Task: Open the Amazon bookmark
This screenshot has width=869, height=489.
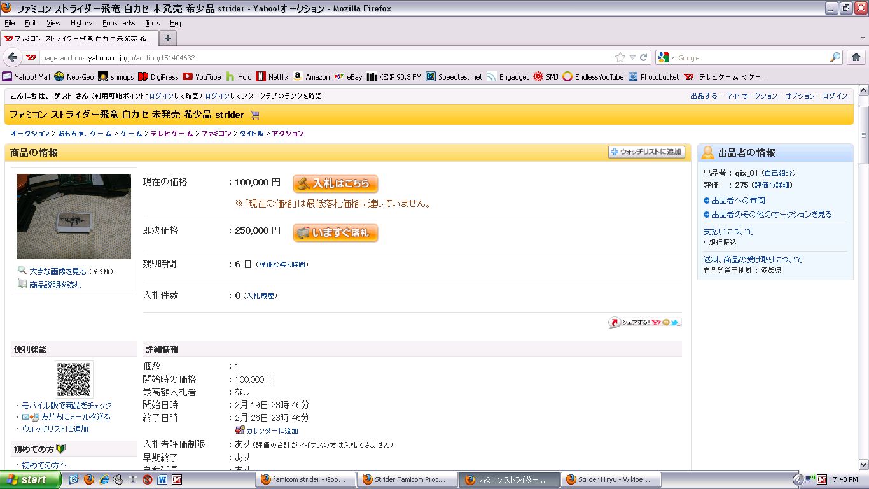Action: click(311, 77)
